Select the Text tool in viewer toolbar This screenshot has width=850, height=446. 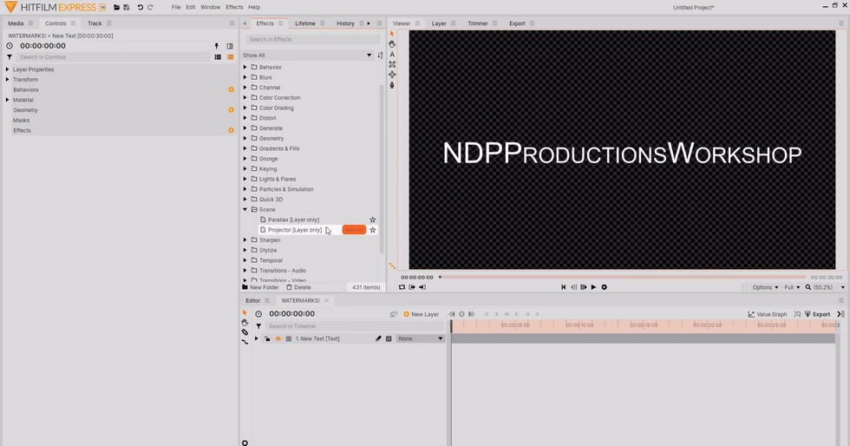pyautogui.click(x=392, y=55)
